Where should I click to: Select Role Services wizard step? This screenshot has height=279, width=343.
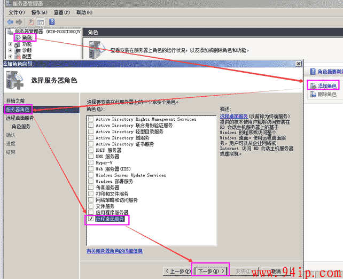coord(21,127)
